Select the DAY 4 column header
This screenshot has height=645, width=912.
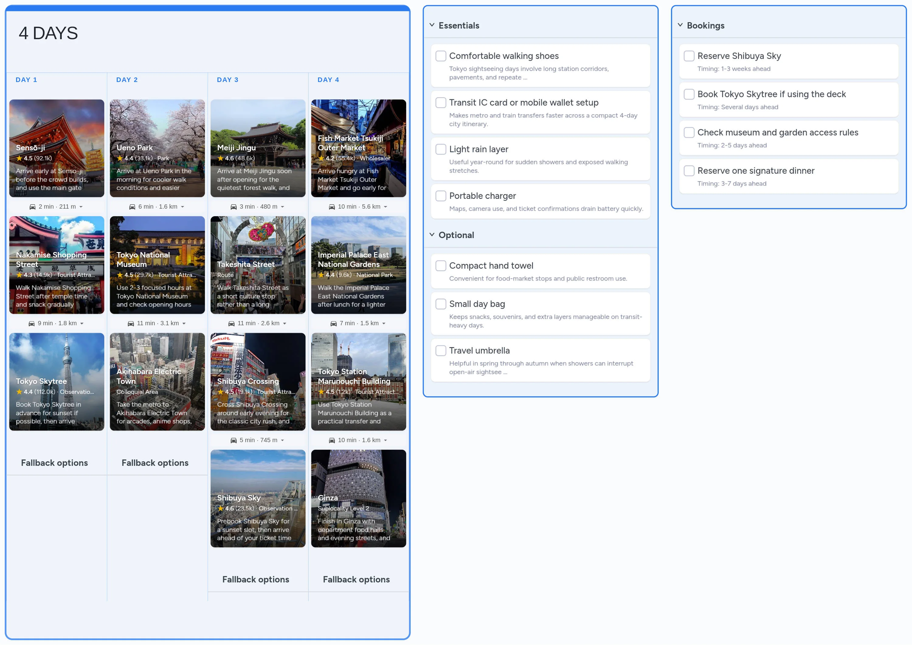pyautogui.click(x=328, y=80)
